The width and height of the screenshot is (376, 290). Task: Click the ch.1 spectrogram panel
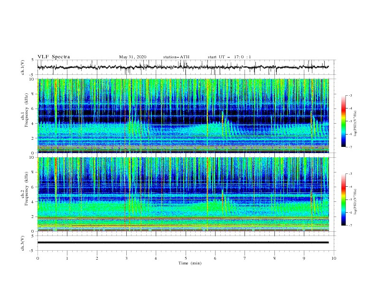(x=183, y=116)
